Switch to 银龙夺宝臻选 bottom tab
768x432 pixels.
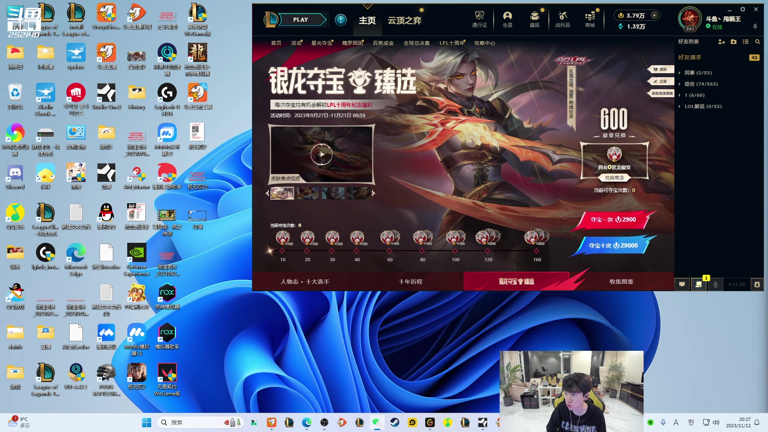click(516, 282)
